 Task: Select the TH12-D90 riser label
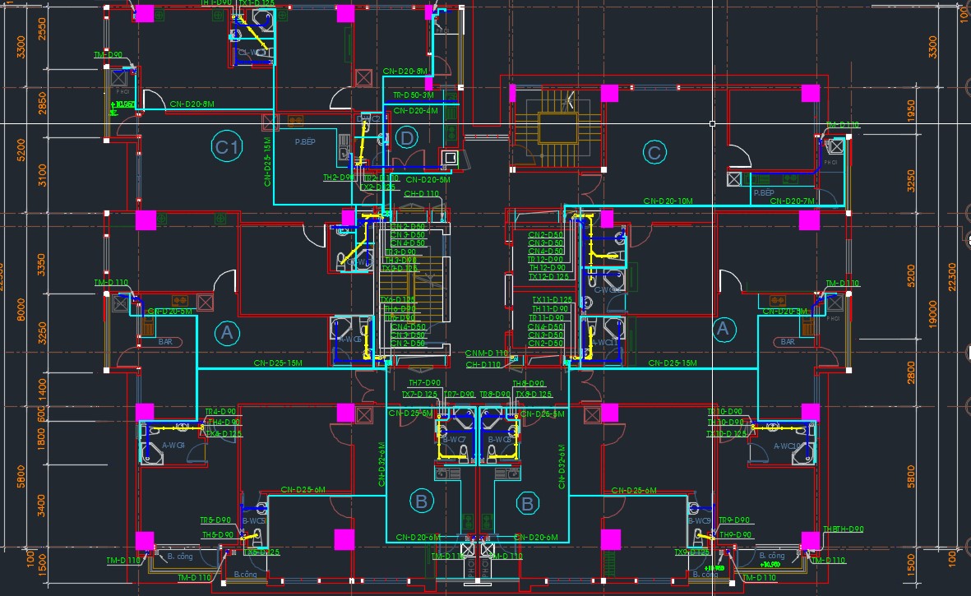[547, 268]
